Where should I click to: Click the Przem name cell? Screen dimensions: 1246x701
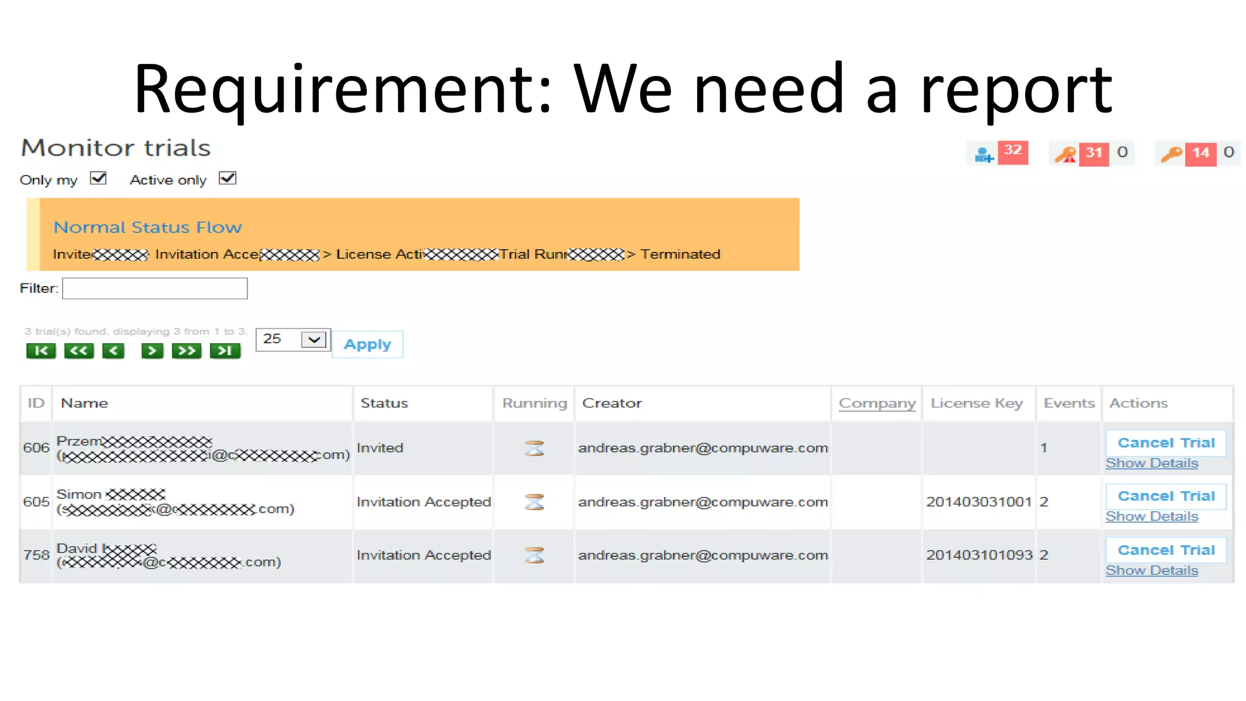click(203, 448)
